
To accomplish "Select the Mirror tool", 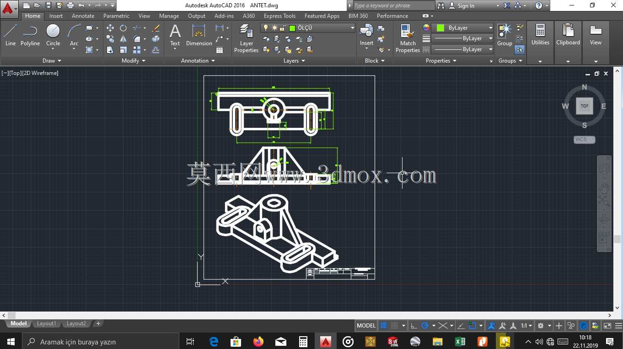I will (x=123, y=39).
